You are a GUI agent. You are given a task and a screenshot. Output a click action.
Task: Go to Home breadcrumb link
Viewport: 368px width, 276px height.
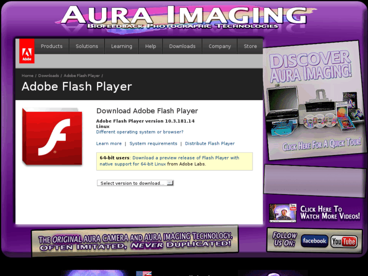pyautogui.click(x=27, y=75)
